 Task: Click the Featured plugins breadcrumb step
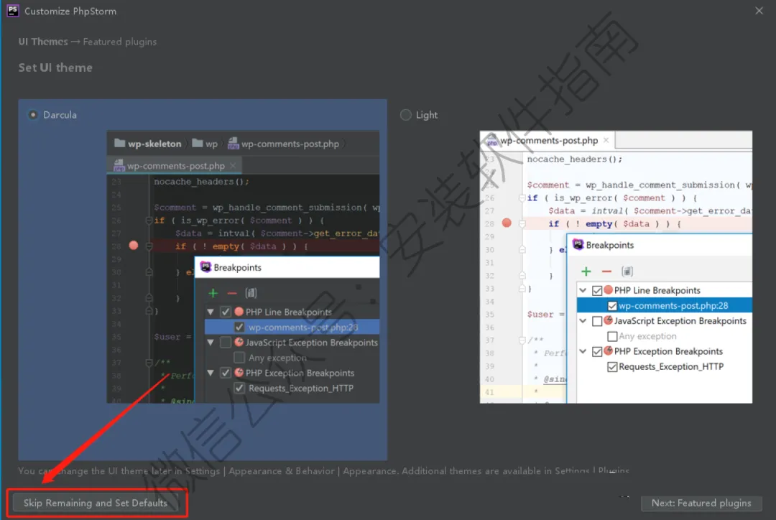pyautogui.click(x=120, y=42)
